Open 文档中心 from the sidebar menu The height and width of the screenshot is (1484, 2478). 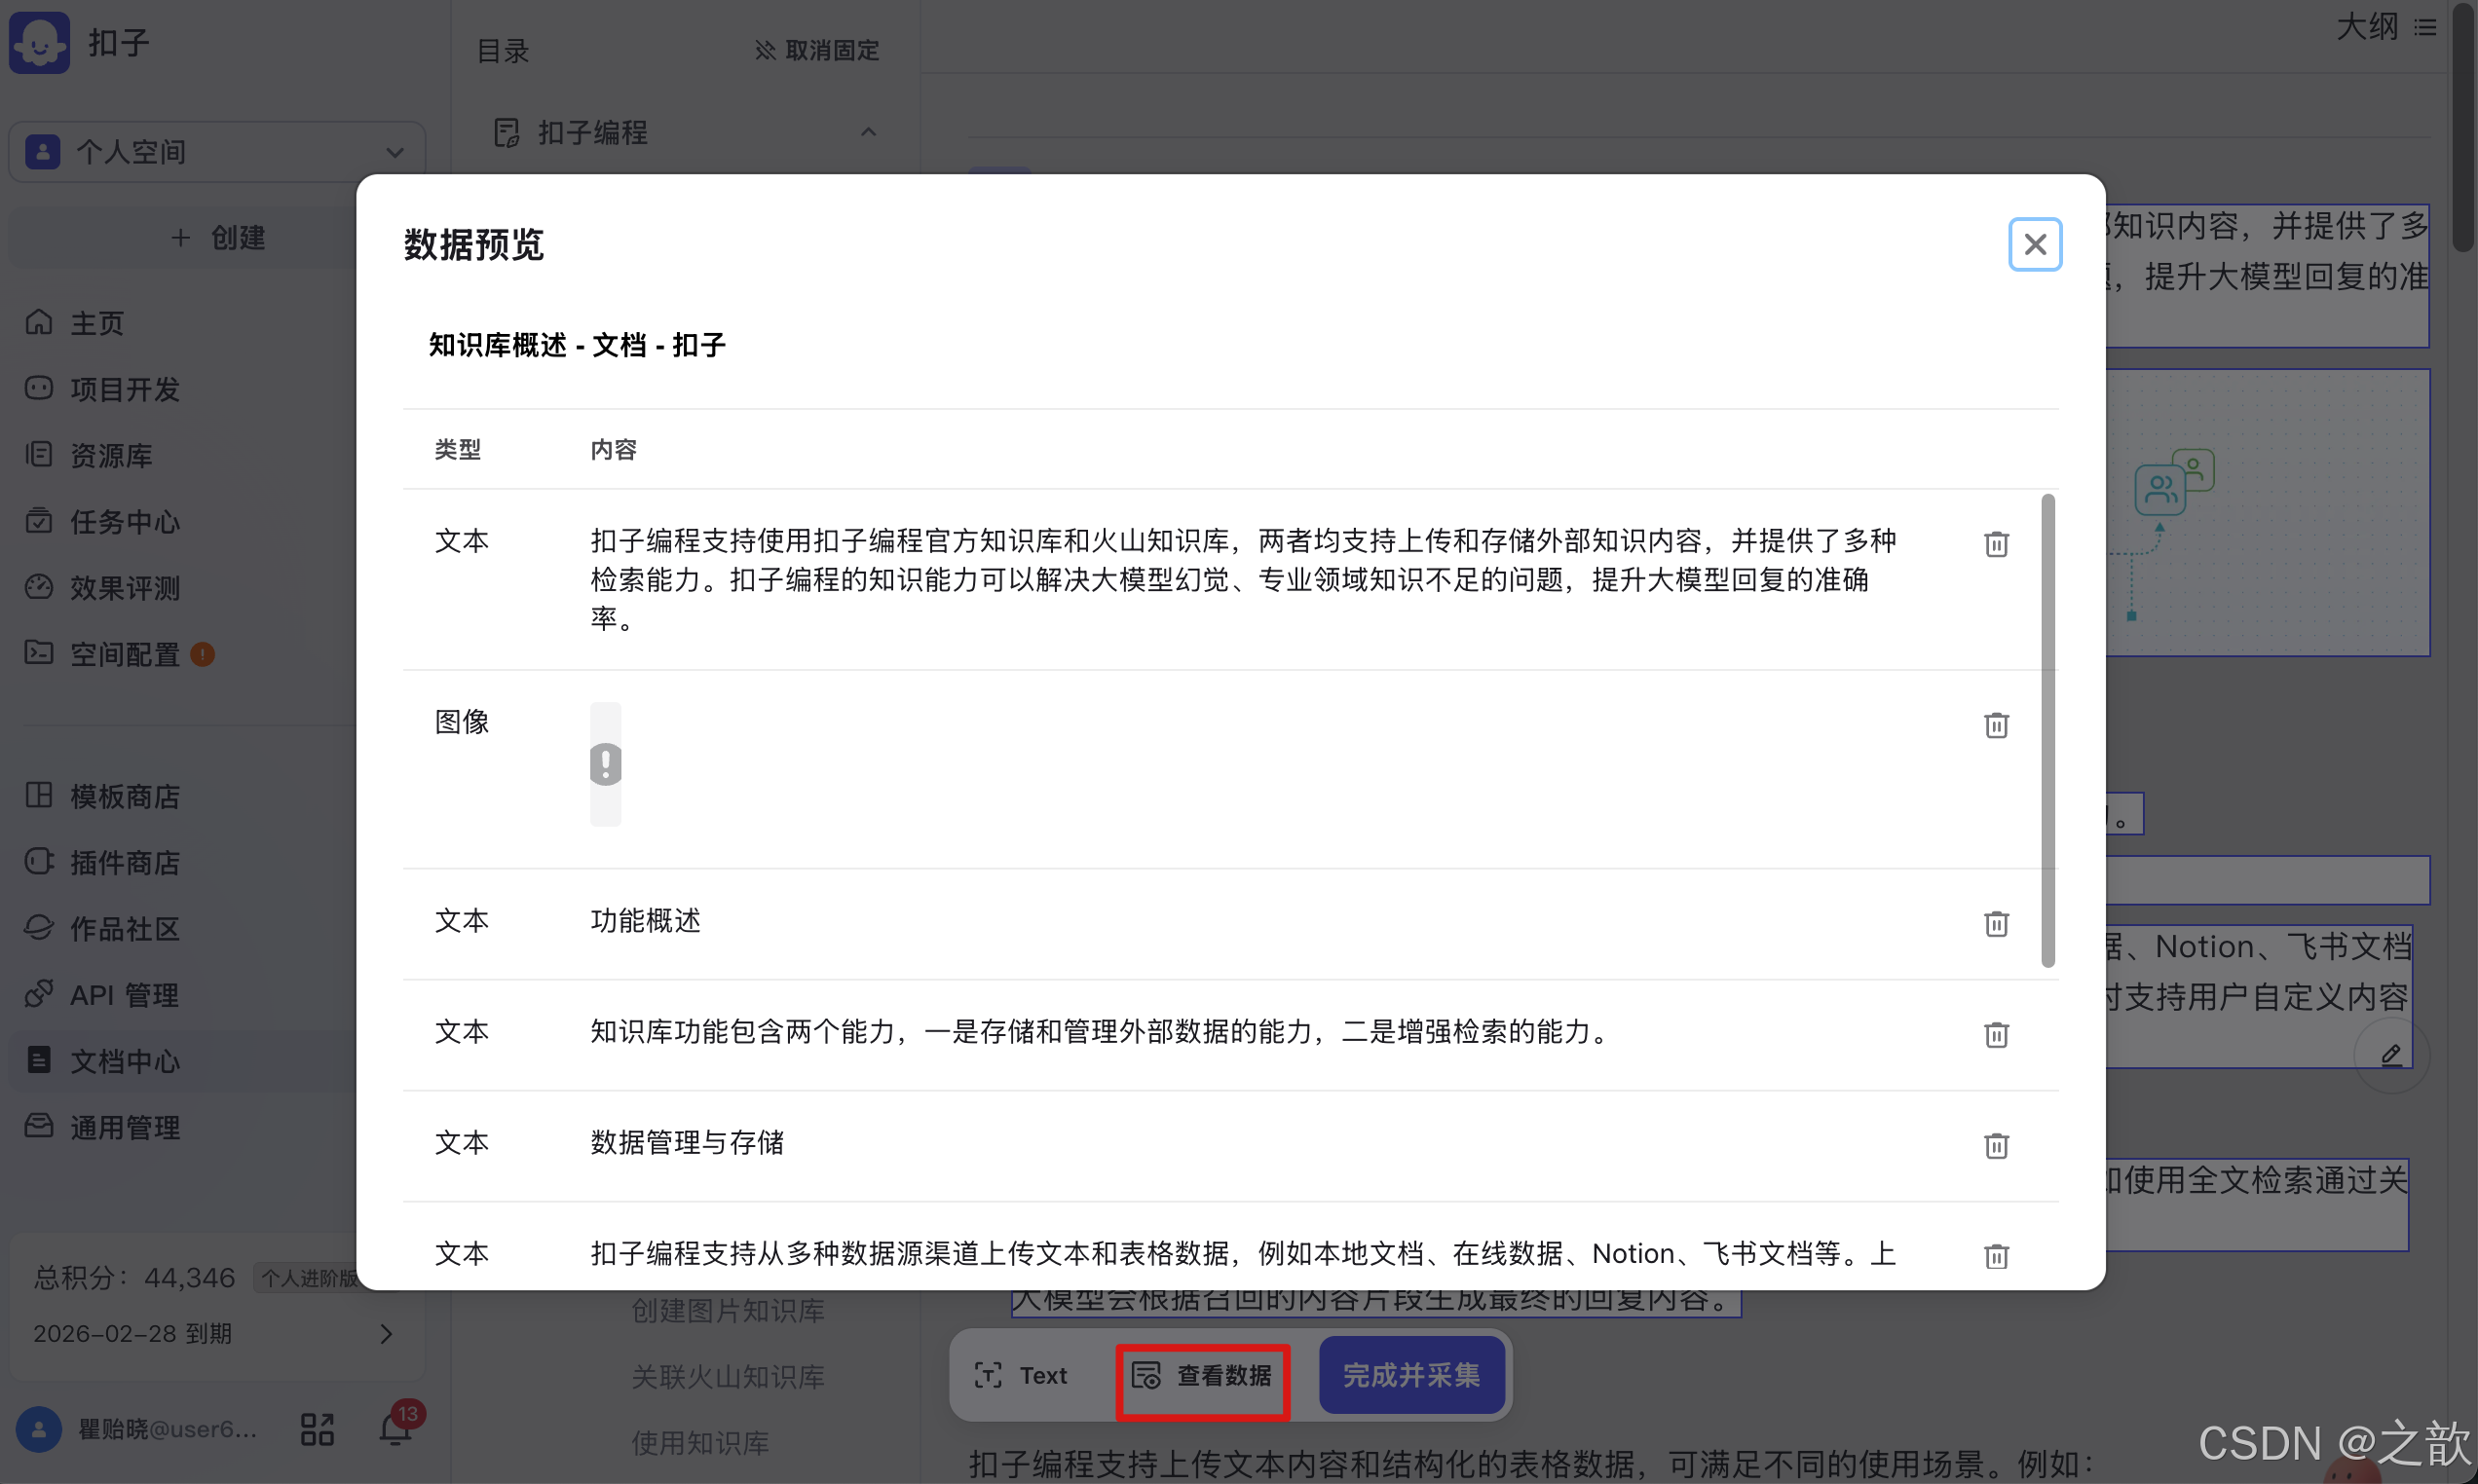[125, 1061]
